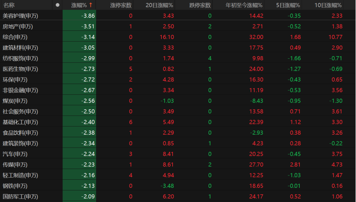Select the 美容护理(申万) row name

pyautogui.click(x=20, y=16)
